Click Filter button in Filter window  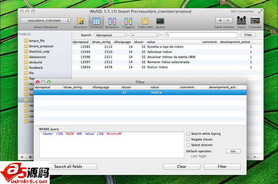[x=222, y=166]
